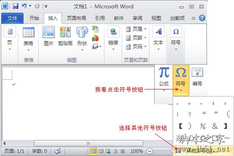Click the 编号 (Number) button
This screenshot has height=156, width=234.
point(197,77)
